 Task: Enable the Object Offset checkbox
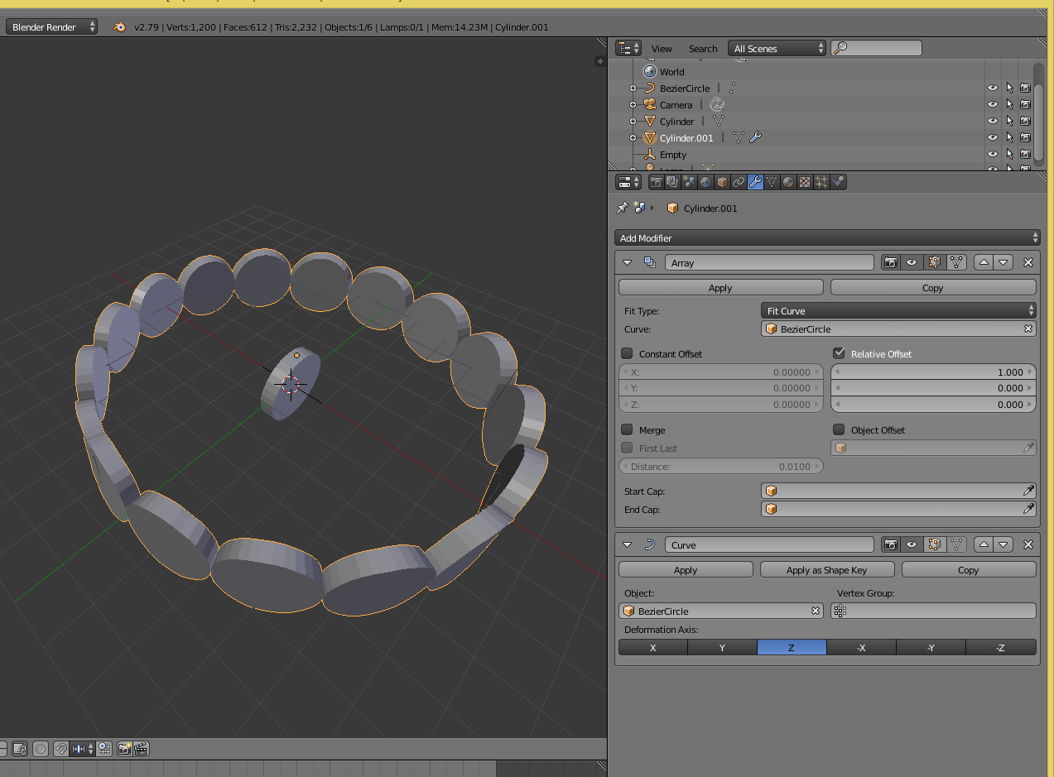[839, 429]
